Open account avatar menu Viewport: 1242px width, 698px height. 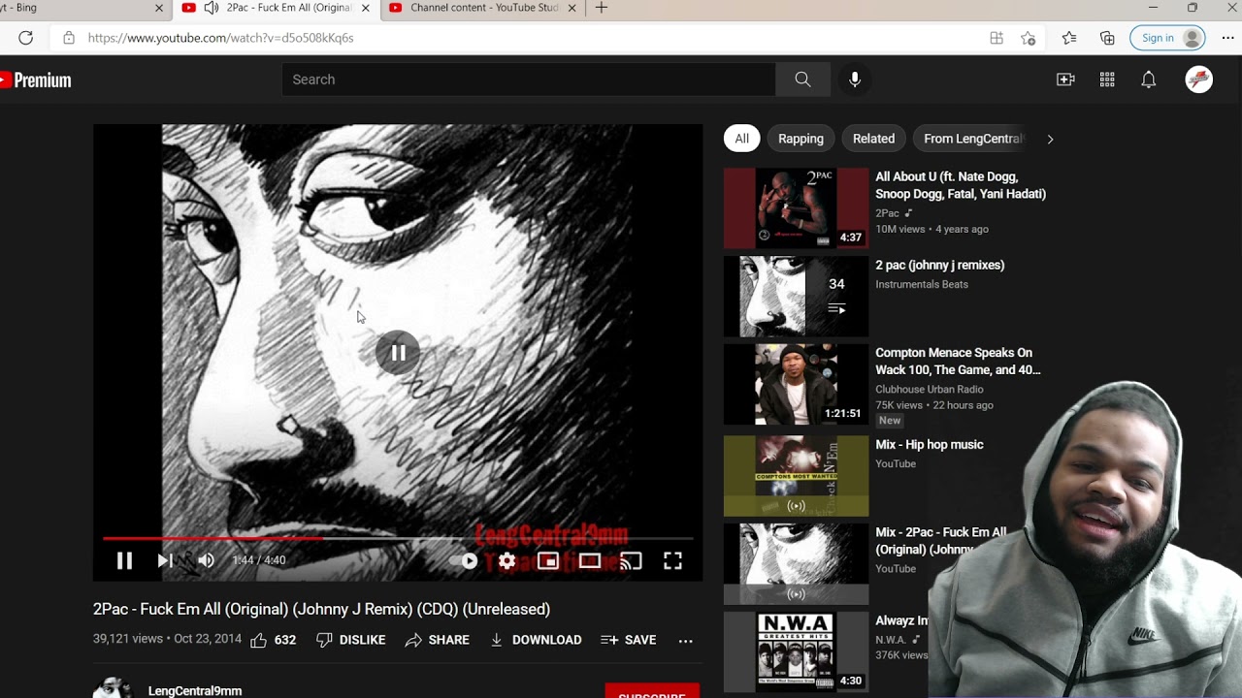point(1199,79)
